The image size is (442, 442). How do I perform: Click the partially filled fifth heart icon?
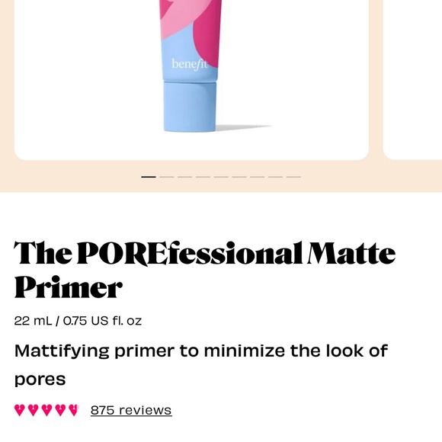click(74, 410)
